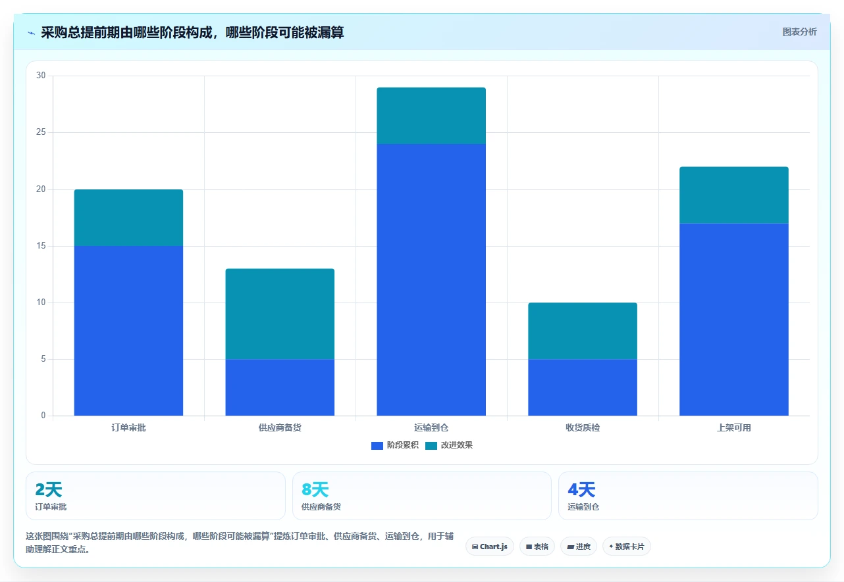Click the y-axis value 15
The height and width of the screenshot is (582, 844).
41,246
